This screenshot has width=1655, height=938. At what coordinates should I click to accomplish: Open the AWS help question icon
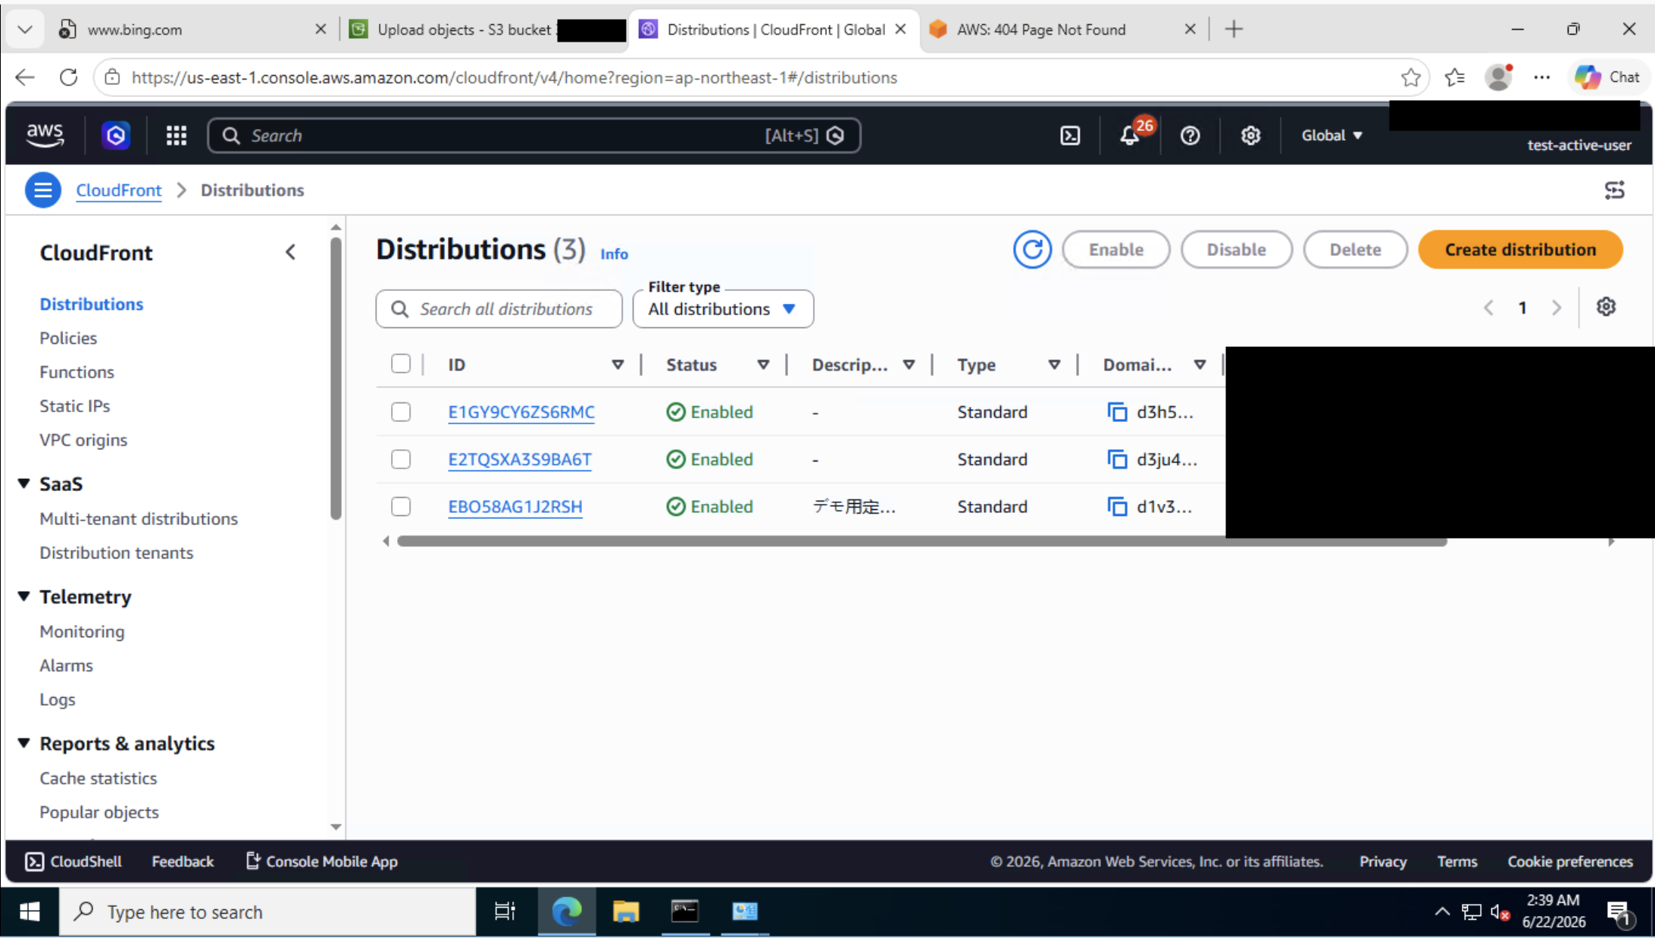(1190, 136)
